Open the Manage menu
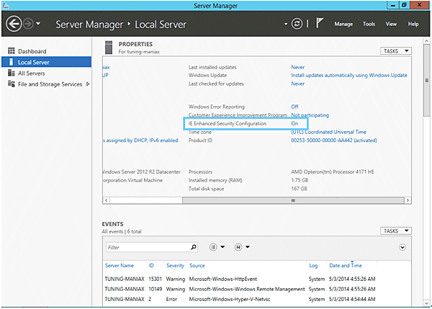 [x=343, y=24]
